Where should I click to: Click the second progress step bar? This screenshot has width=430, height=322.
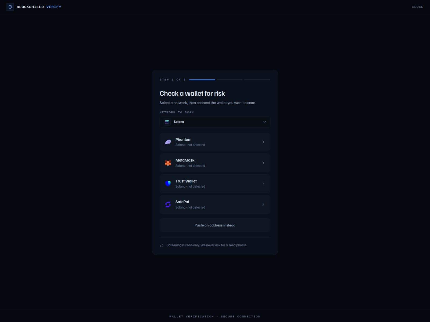[230, 80]
